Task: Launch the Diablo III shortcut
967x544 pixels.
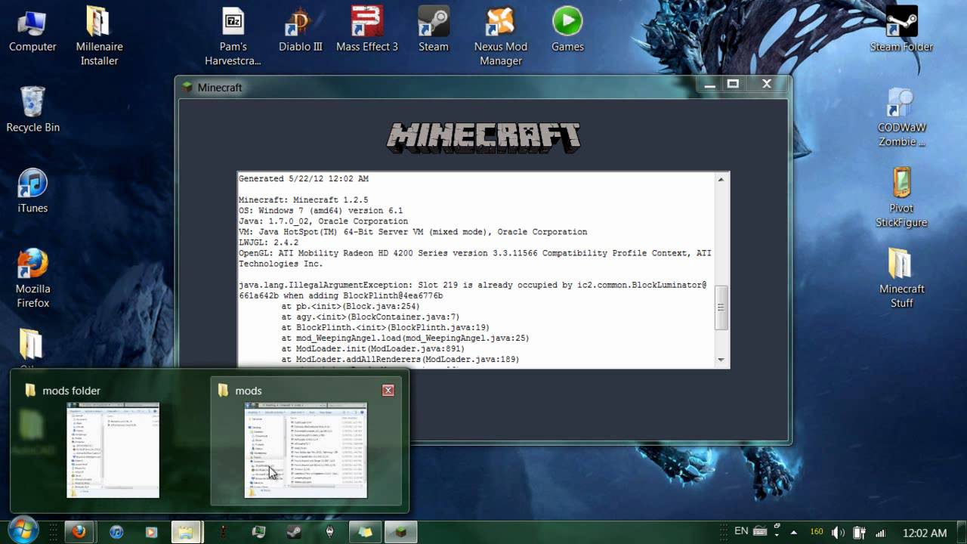Action: (x=300, y=30)
